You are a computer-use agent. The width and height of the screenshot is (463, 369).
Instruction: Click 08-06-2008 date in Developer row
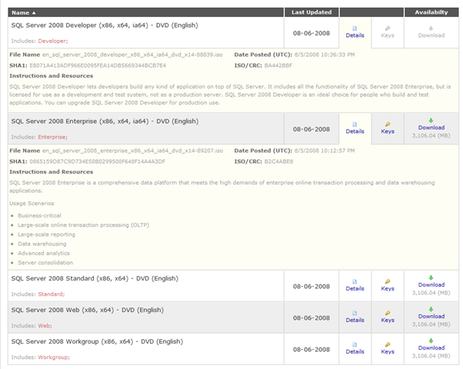click(x=311, y=33)
